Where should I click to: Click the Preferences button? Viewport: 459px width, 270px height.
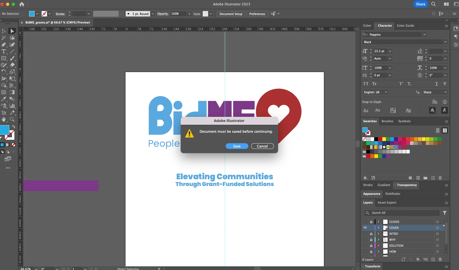pos(257,14)
